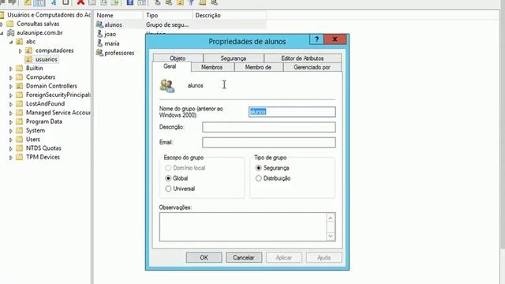Click the Computers folder icon
This screenshot has height=284, width=505.
[x=19, y=77]
